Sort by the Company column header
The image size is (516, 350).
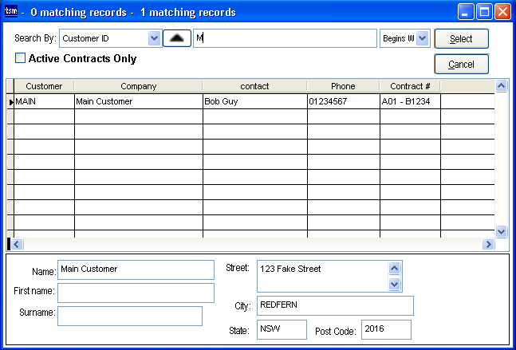click(x=138, y=86)
